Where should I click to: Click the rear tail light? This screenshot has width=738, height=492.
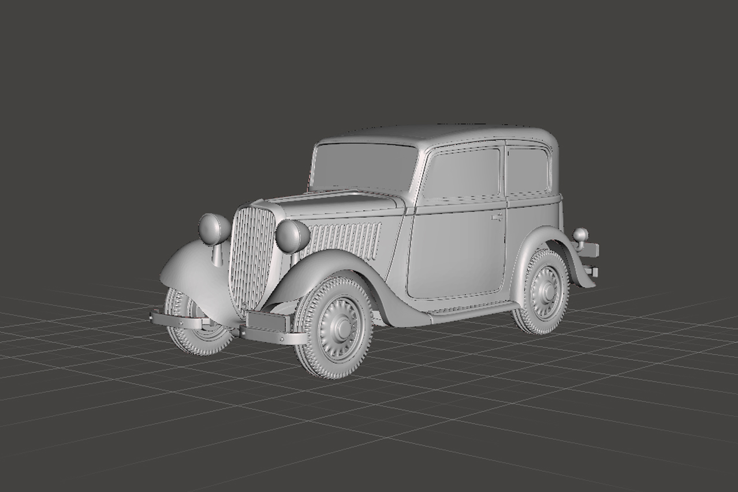(x=580, y=235)
